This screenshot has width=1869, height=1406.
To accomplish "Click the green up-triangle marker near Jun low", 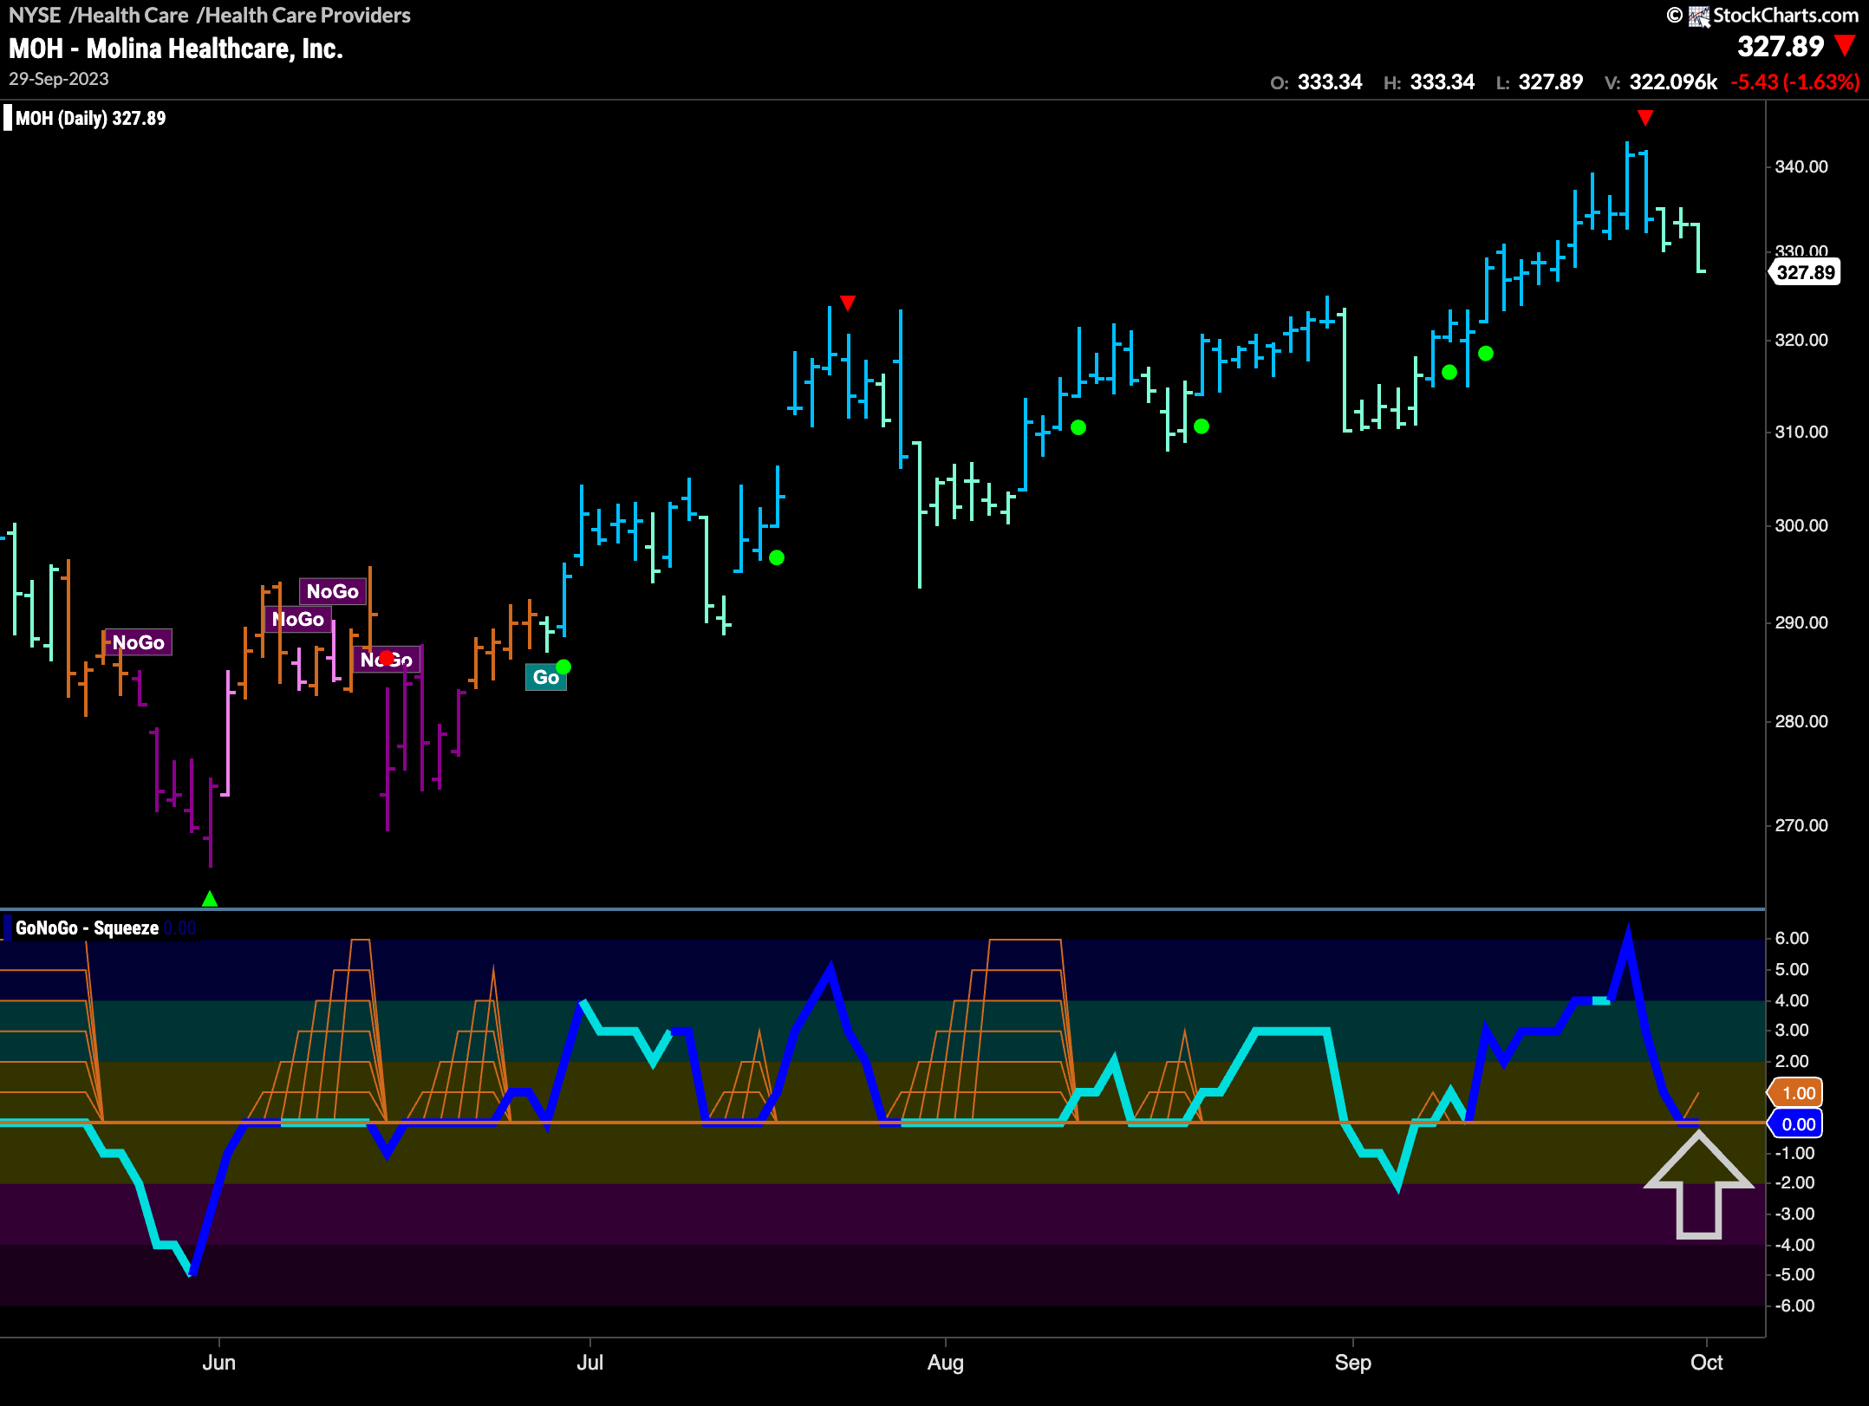I will click(x=210, y=899).
